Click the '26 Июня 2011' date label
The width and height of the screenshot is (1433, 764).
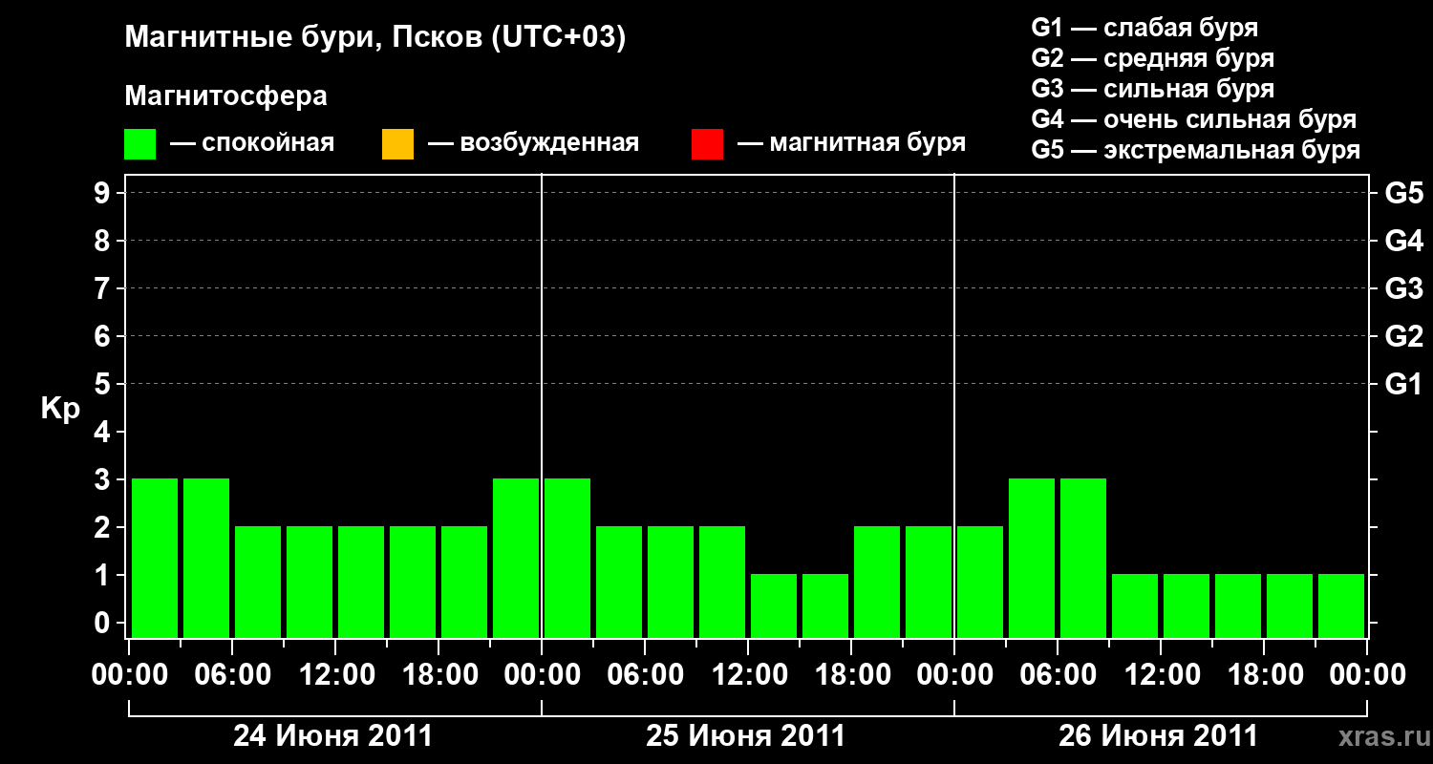1159,736
